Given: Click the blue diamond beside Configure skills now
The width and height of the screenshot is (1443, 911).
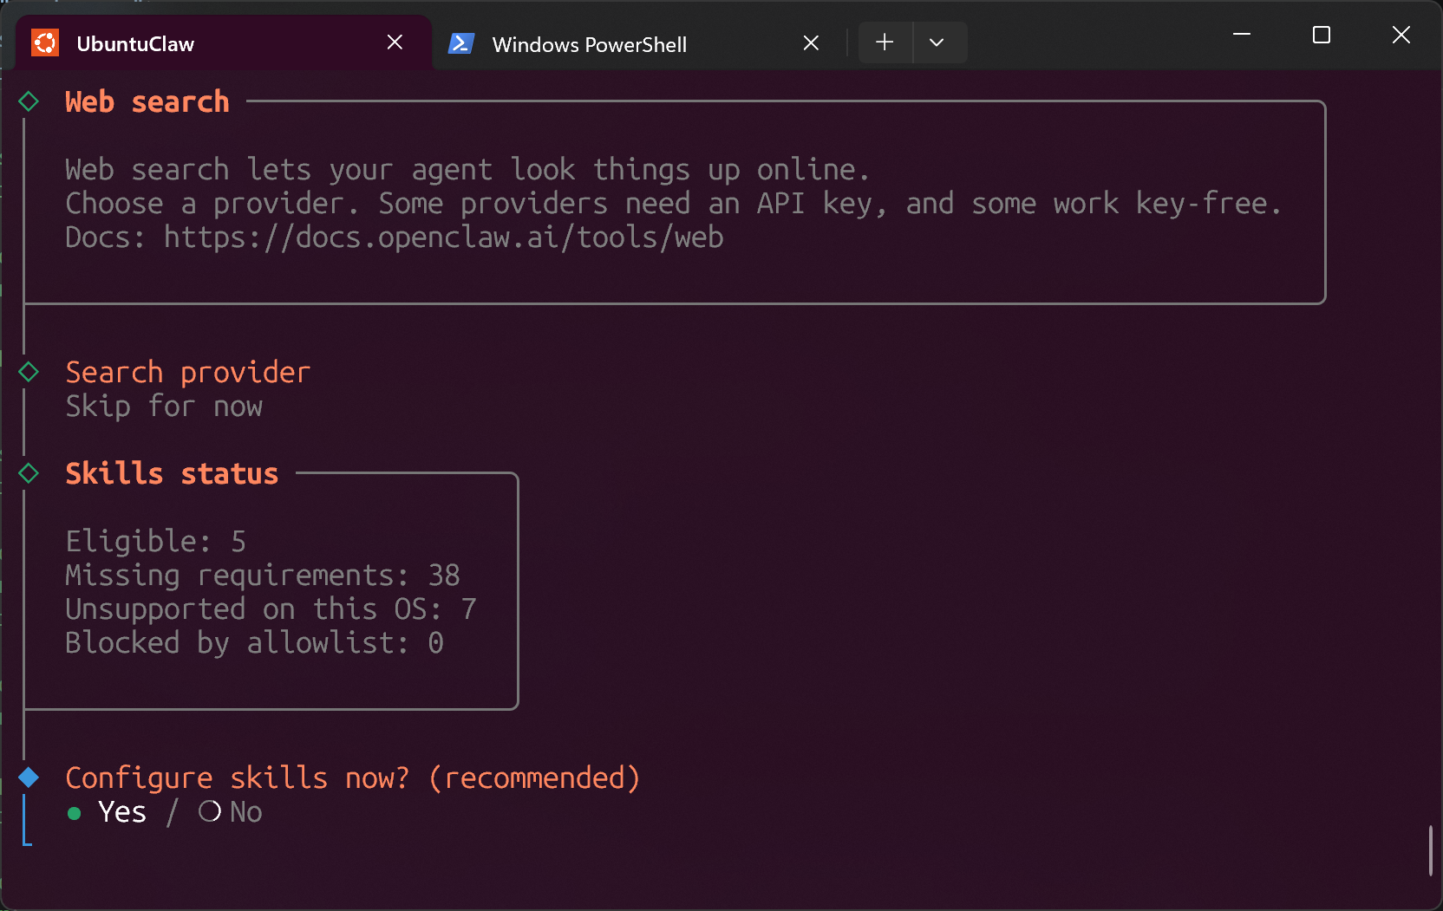Looking at the screenshot, I should click(29, 778).
